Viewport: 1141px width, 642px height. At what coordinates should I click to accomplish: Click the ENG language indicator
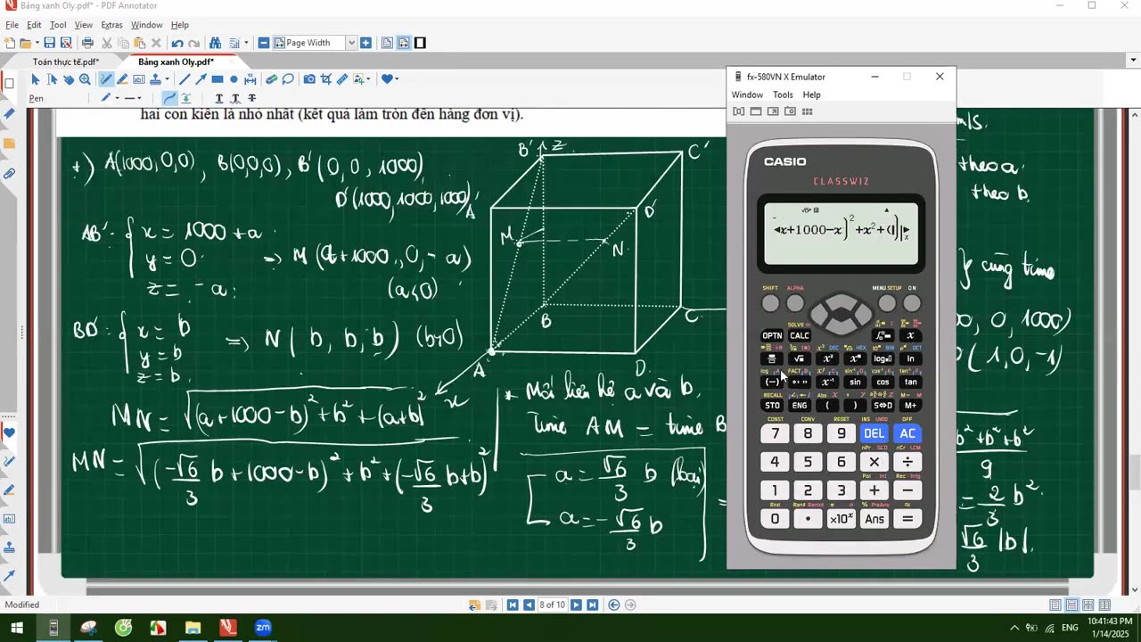(1070, 628)
